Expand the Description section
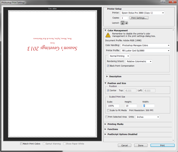Screen dimensions: 178x152 [x=107, y=76]
